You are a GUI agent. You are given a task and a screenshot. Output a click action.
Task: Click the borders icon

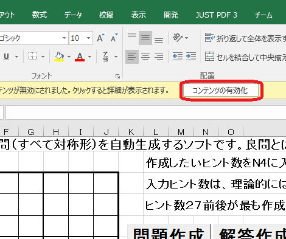tap(32, 57)
